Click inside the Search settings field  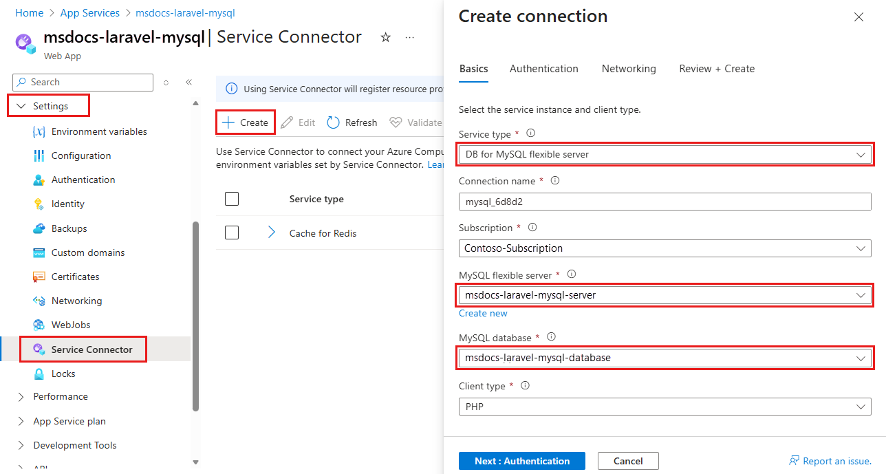click(83, 82)
